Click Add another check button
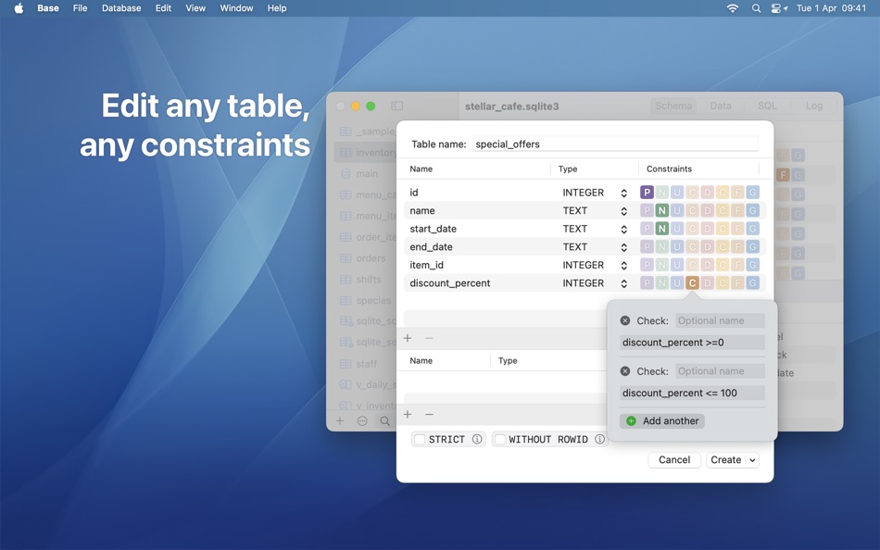This screenshot has height=550, width=880. (662, 421)
